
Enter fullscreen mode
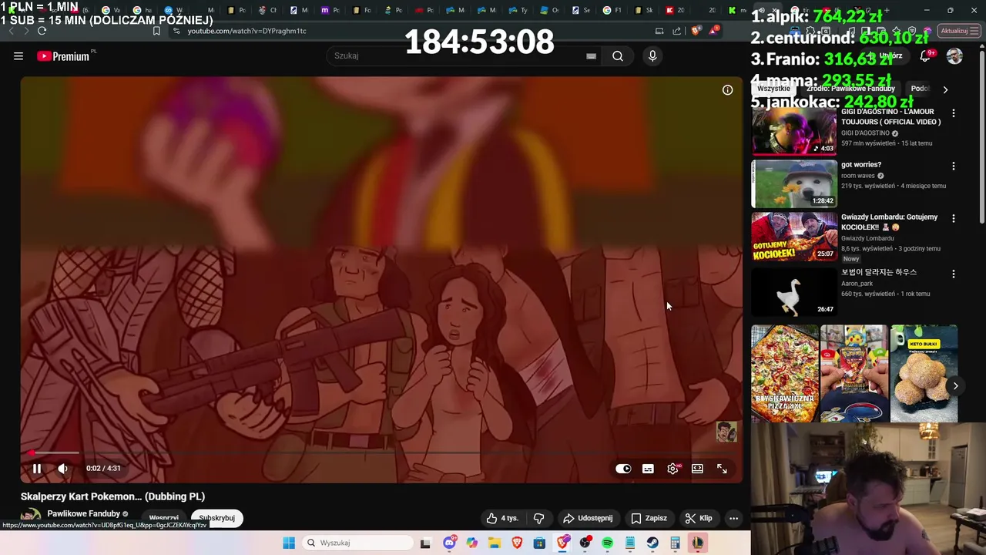pyautogui.click(x=722, y=469)
